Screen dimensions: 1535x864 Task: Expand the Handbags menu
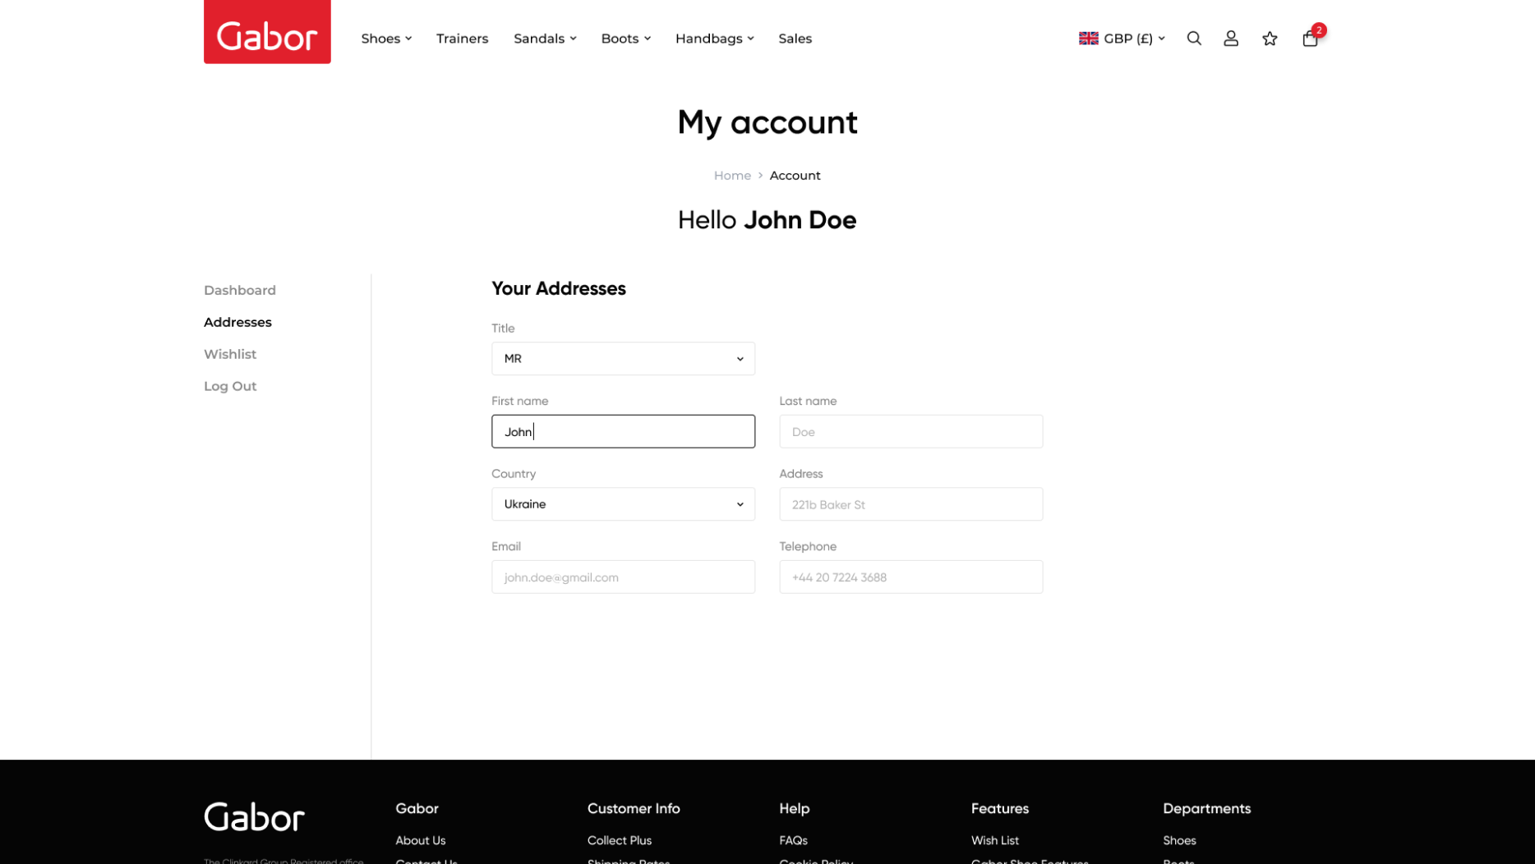714,39
